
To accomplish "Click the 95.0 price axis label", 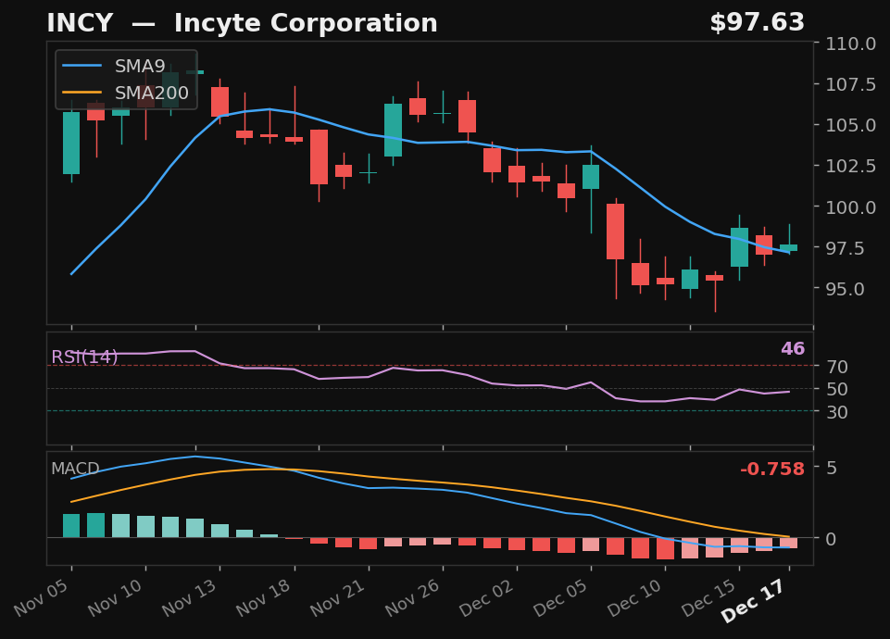I will [x=846, y=290].
